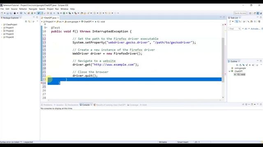Screen dimensions: 263x147
Task: Click the Save toolbar icon
Action: pos(7,13)
